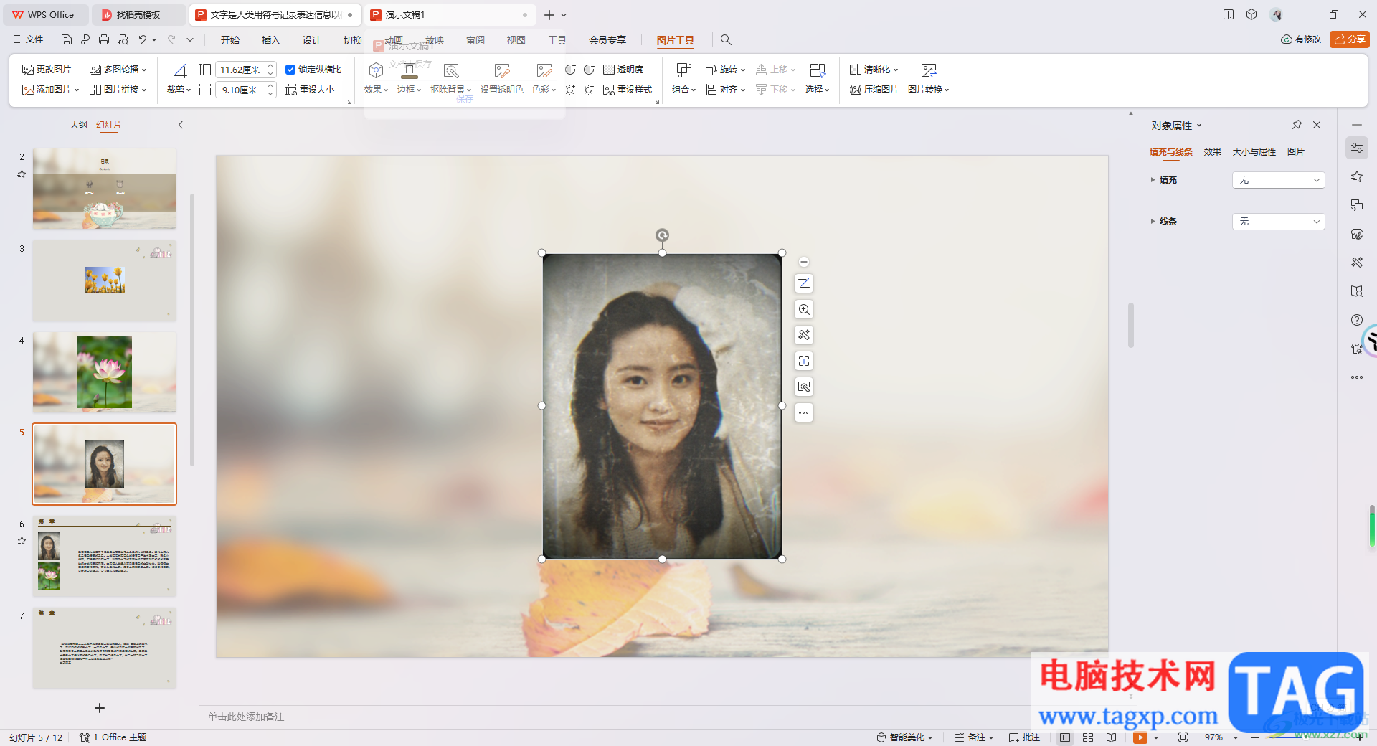Viewport: 1377px width, 746px height.
Task: Click the Change Picture (更改图片) button
Action: pos(47,70)
